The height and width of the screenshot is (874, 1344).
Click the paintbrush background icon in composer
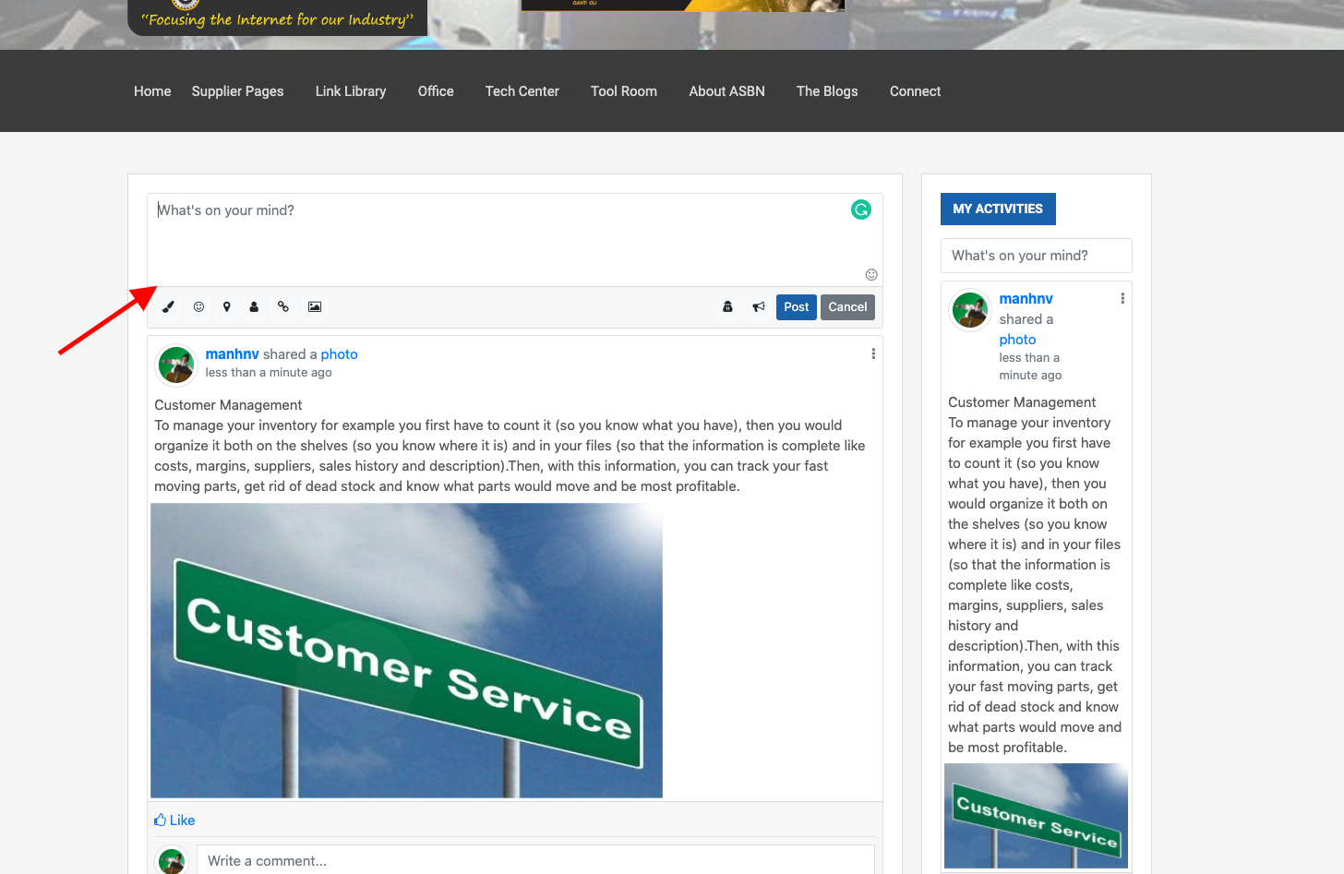[x=168, y=307]
